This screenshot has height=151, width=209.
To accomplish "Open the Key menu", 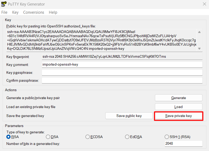I will 15,12.
